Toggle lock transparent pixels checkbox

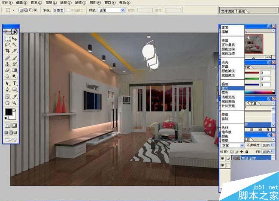click(232, 152)
